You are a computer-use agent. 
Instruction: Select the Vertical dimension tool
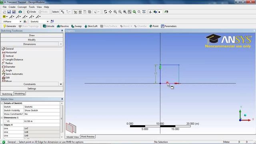pos(8,56)
